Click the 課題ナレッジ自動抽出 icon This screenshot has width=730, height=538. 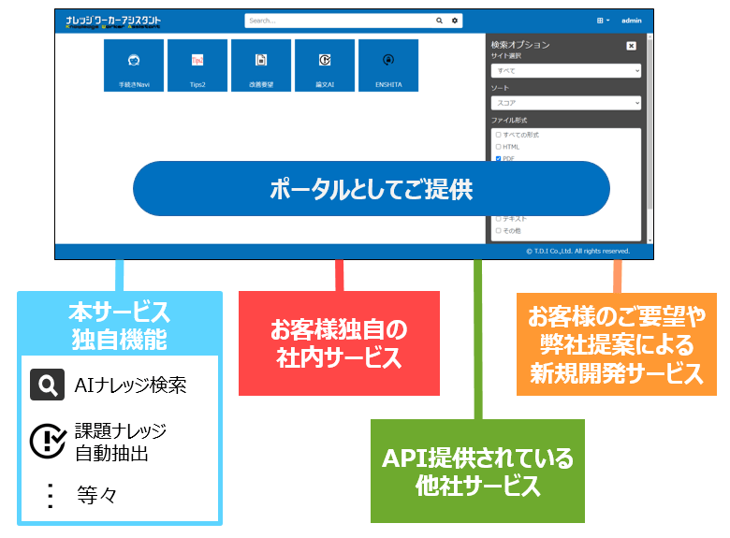click(47, 441)
